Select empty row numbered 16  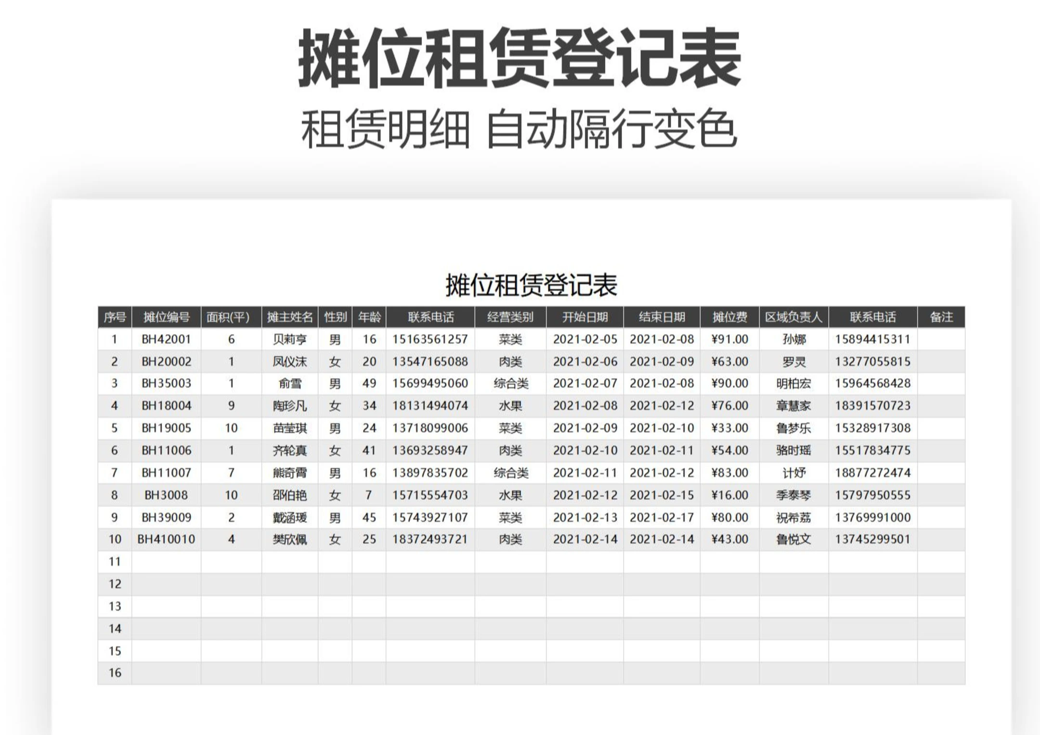click(115, 673)
